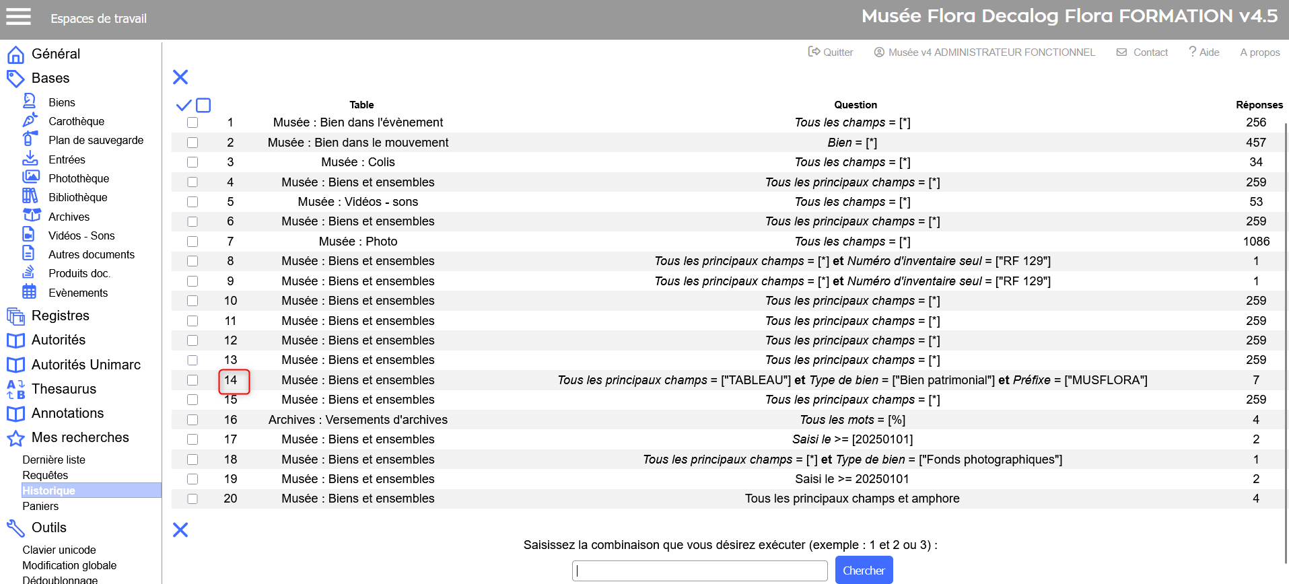This screenshot has width=1289, height=584.
Task: Click the Photothèque image icon
Action: coord(30,178)
